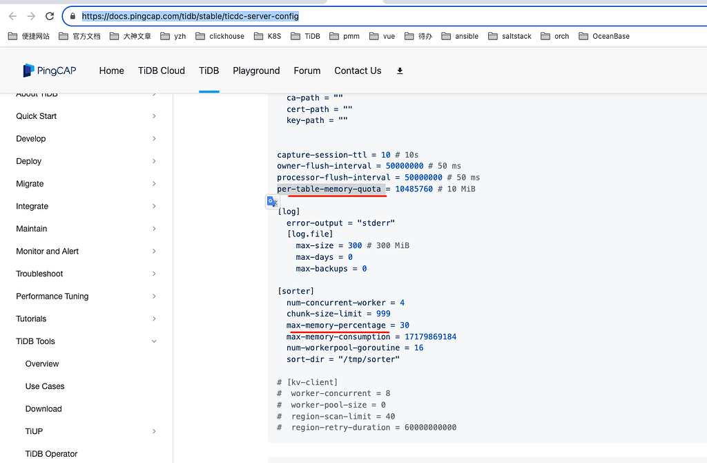Screen dimensions: 707x463
Task: Click the Google Translate floating icon
Action: coord(272,202)
